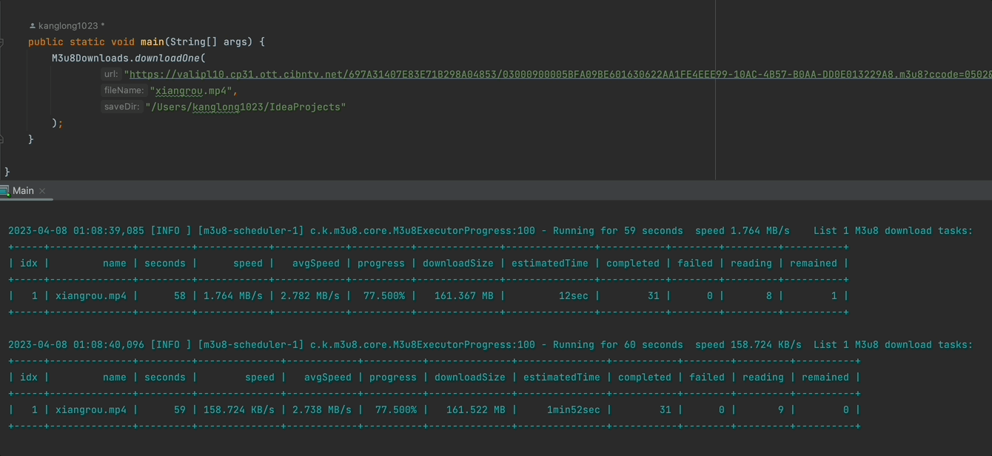Click the 1min52sec estimatedTime cell
The height and width of the screenshot is (456, 992).
point(574,409)
